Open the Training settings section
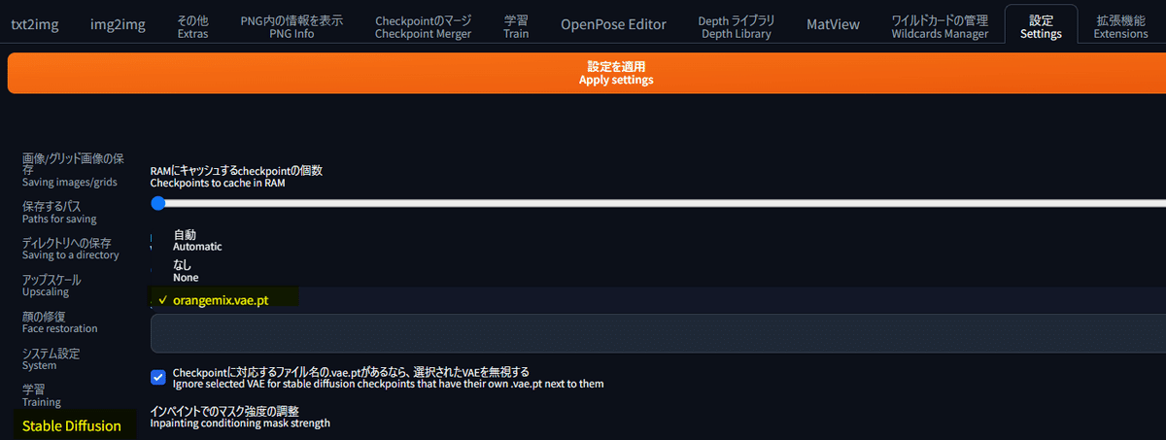 41,394
